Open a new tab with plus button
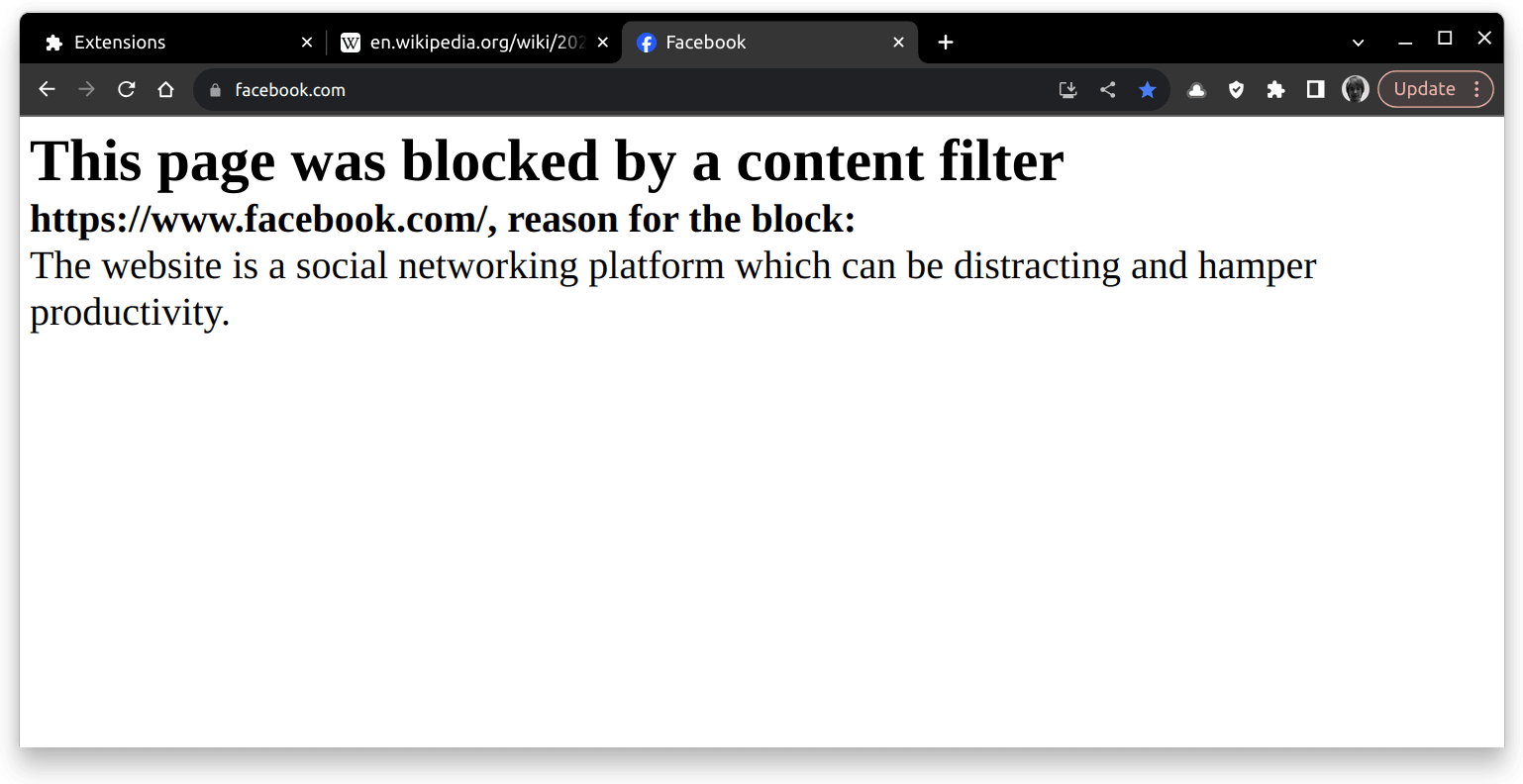 click(946, 42)
